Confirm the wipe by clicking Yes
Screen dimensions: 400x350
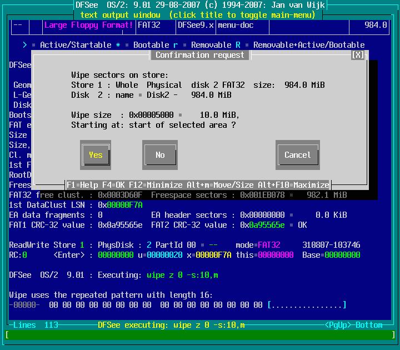point(96,155)
